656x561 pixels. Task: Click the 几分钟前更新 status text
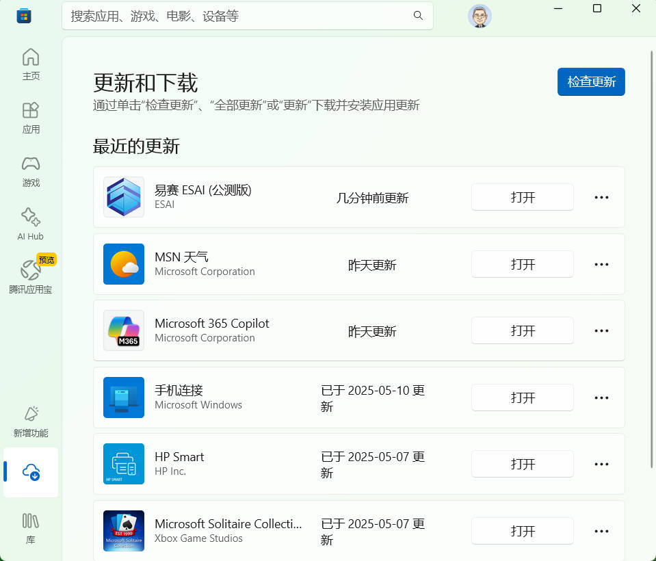[372, 198]
